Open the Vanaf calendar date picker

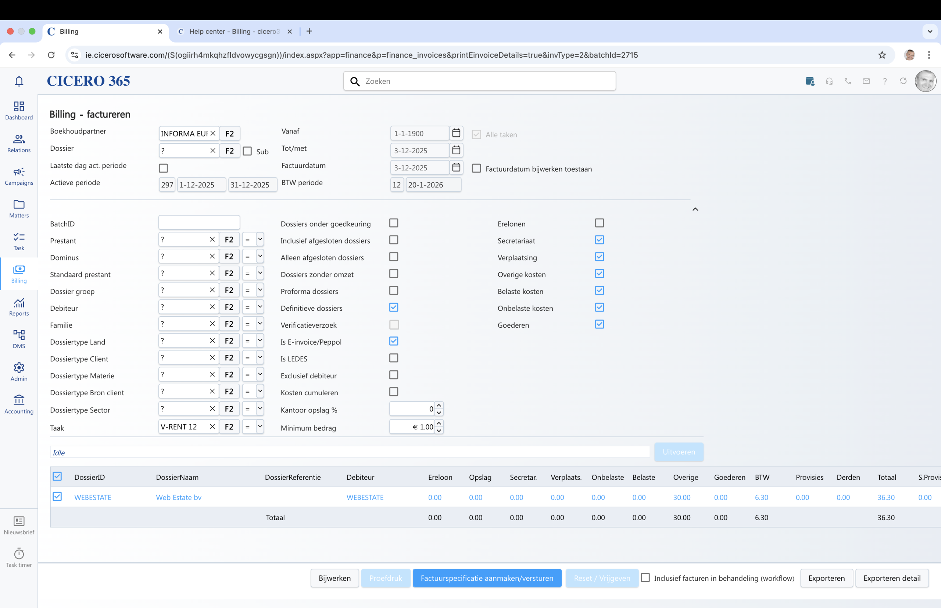[x=456, y=133]
